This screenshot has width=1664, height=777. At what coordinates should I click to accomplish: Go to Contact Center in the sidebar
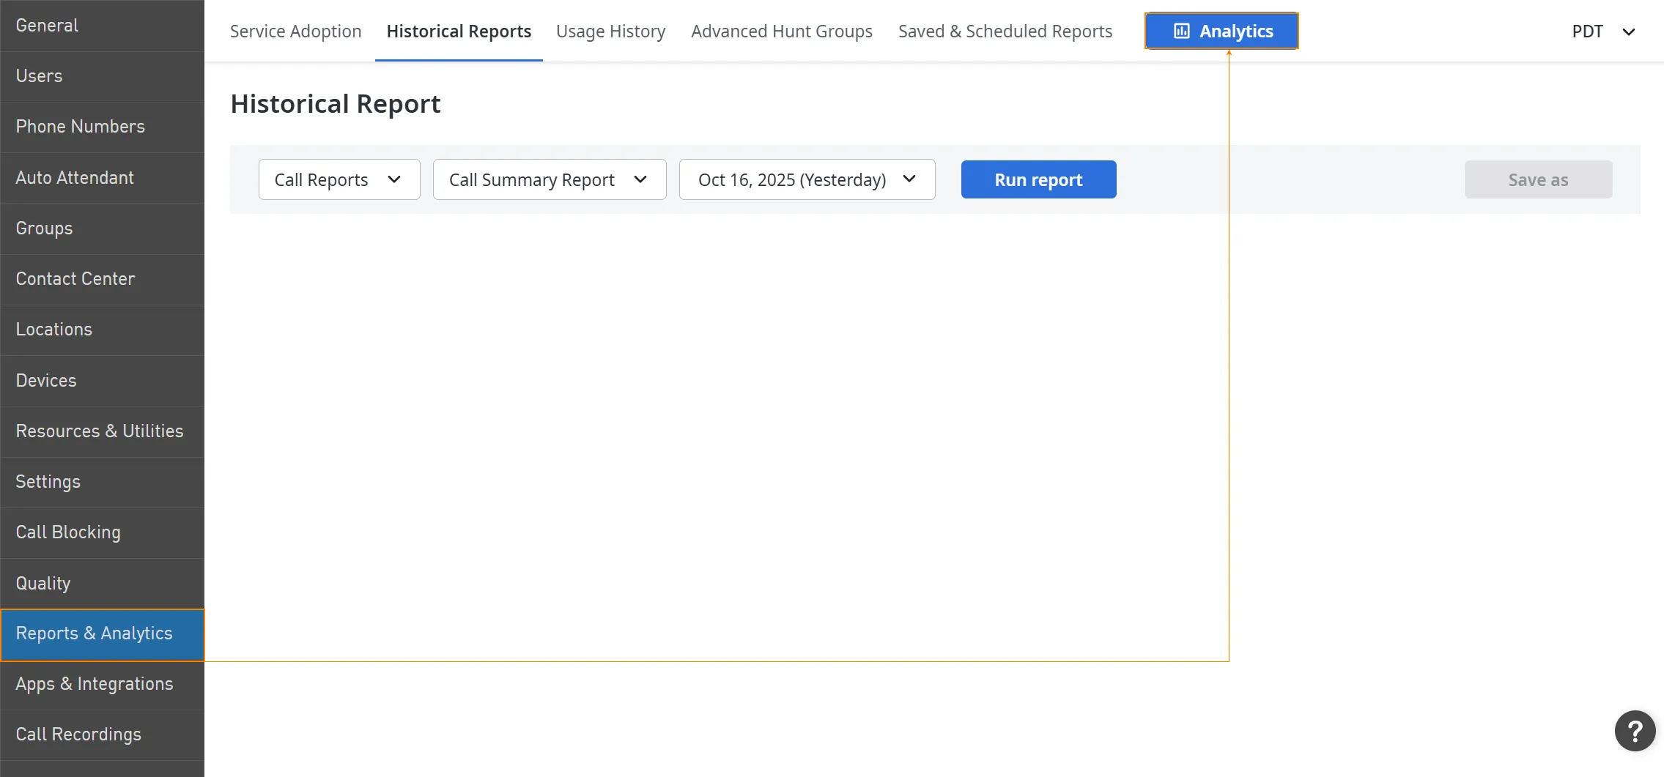102,279
